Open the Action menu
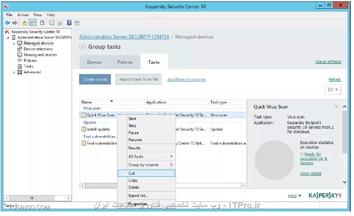 click(x=23, y=15)
